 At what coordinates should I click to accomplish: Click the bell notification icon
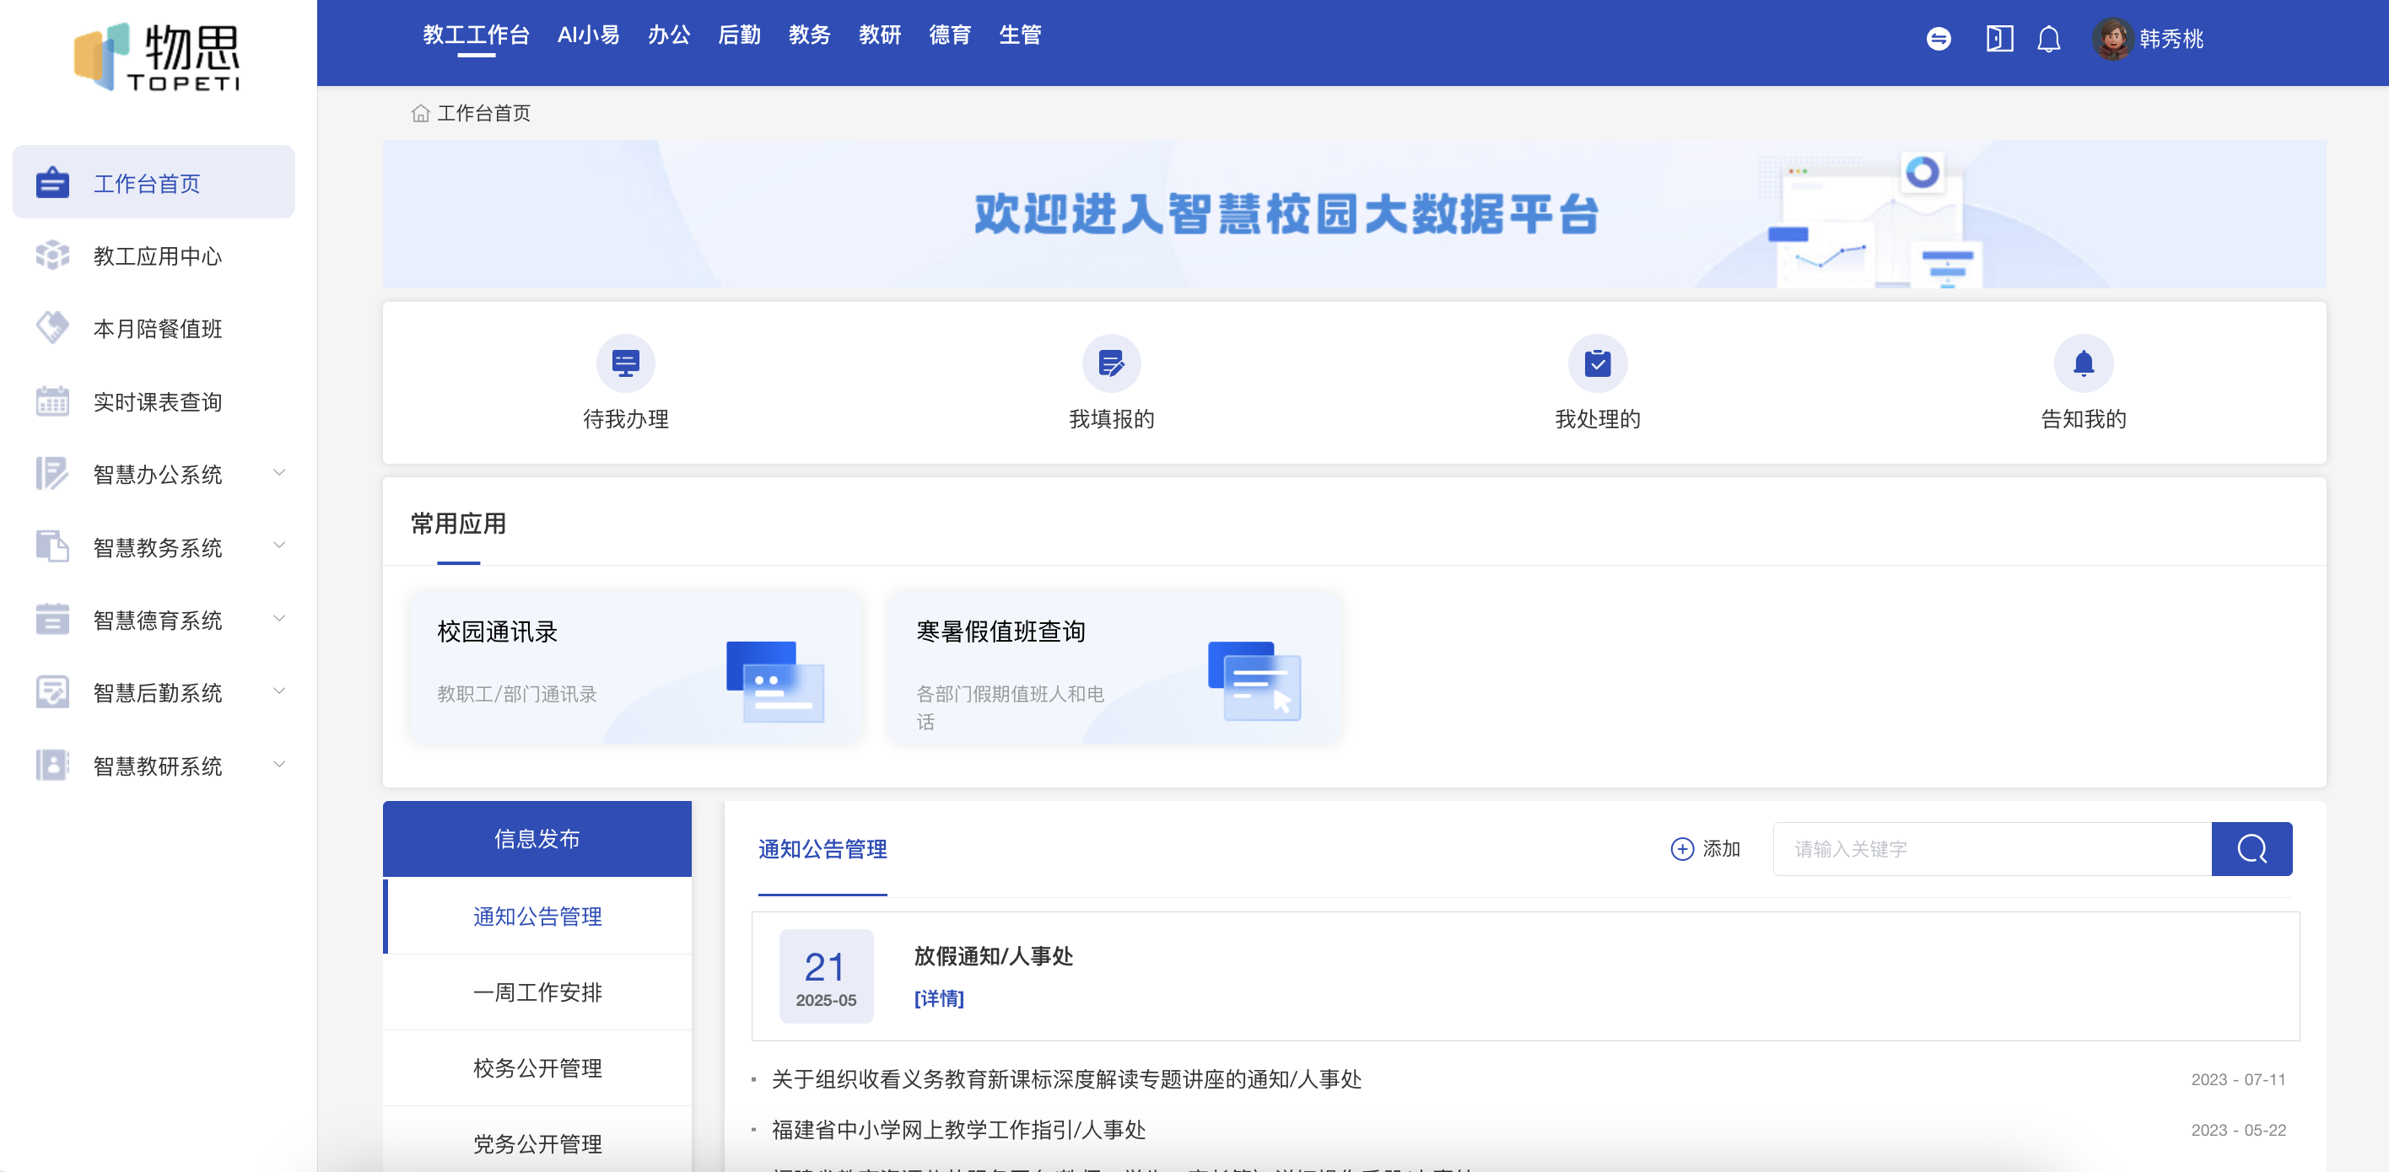[2049, 39]
